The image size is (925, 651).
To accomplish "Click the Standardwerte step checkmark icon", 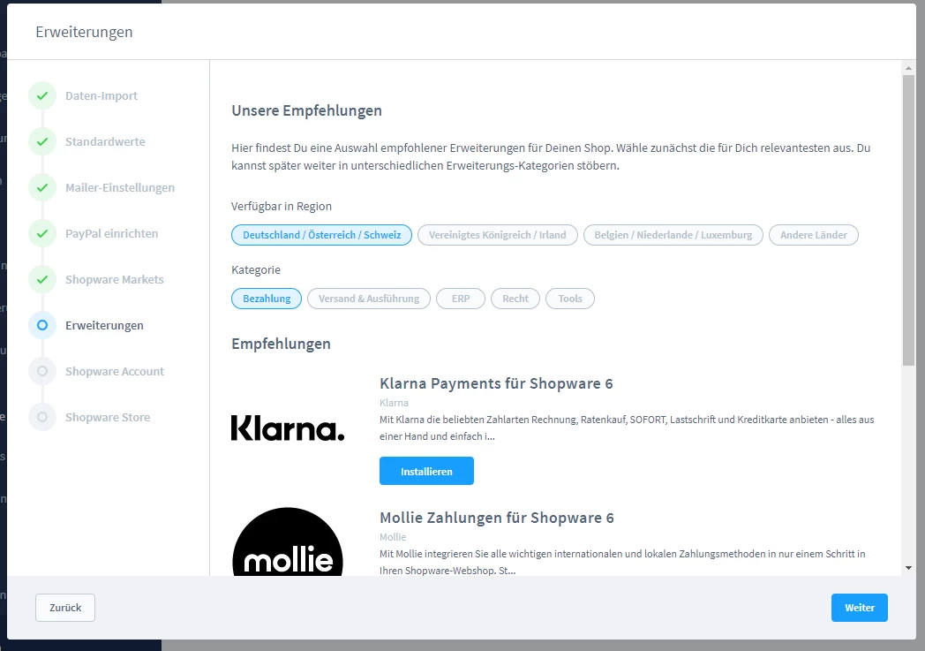I will tap(42, 141).
